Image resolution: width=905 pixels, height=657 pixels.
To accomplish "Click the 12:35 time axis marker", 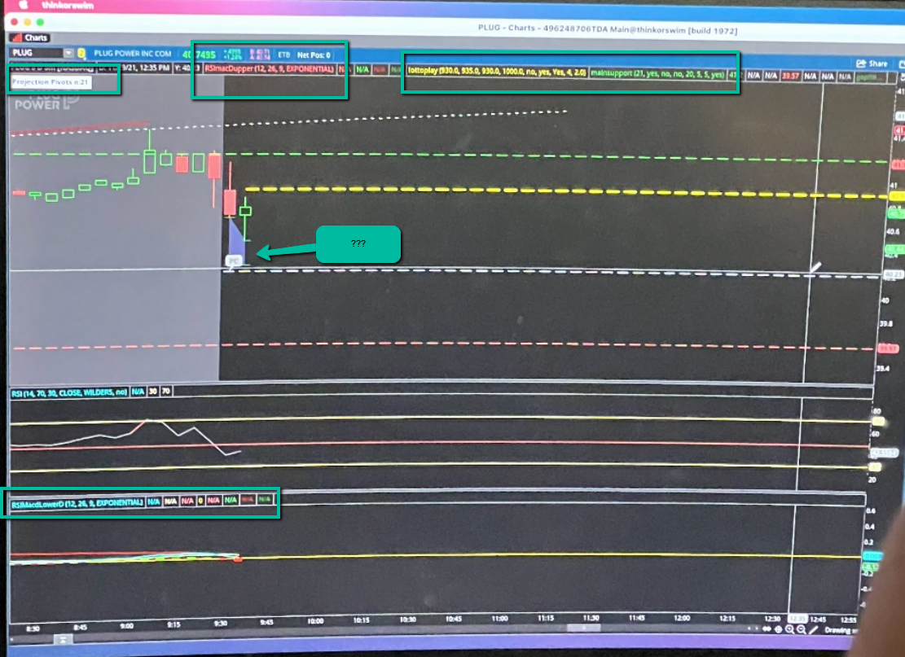I will 798,619.
